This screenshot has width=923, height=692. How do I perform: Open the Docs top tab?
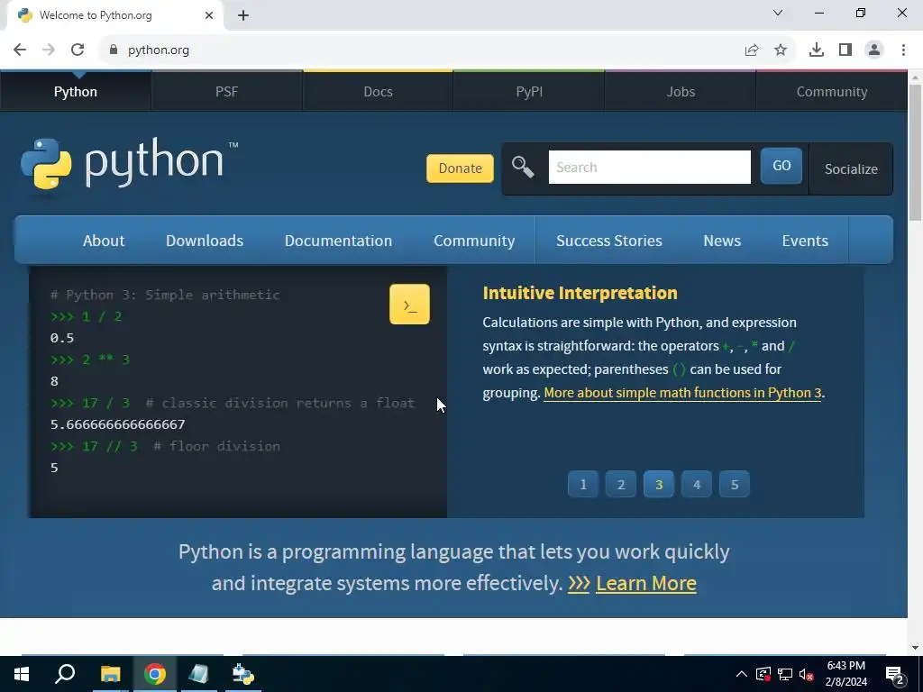click(378, 92)
